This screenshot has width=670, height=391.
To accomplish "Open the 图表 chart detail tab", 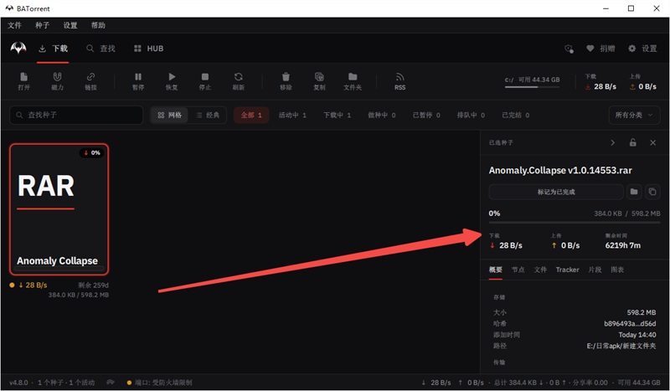I will (x=617, y=270).
